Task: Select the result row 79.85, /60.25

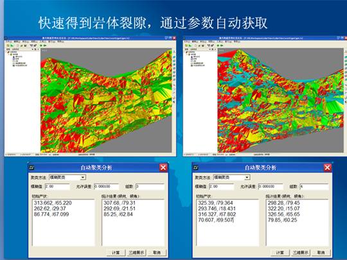Action: click(282, 220)
